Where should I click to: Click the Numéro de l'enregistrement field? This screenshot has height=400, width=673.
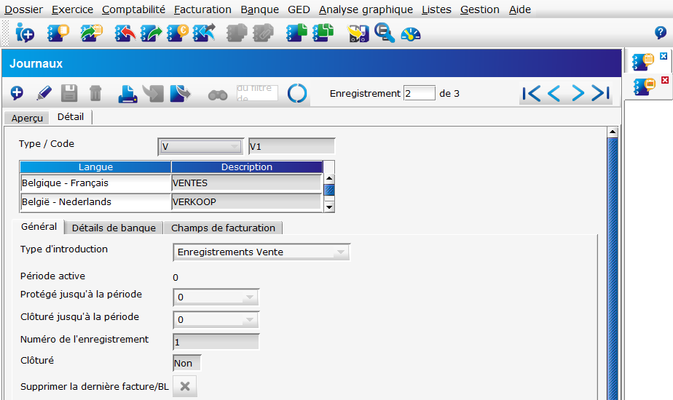coord(216,342)
